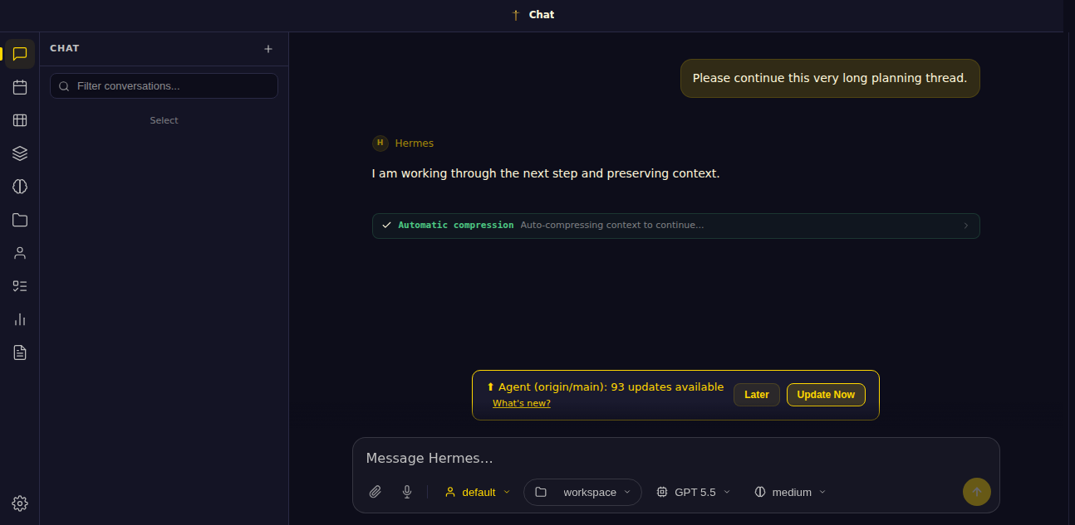Attach a file with paperclip icon
The width and height of the screenshot is (1075, 525).
coord(376,492)
